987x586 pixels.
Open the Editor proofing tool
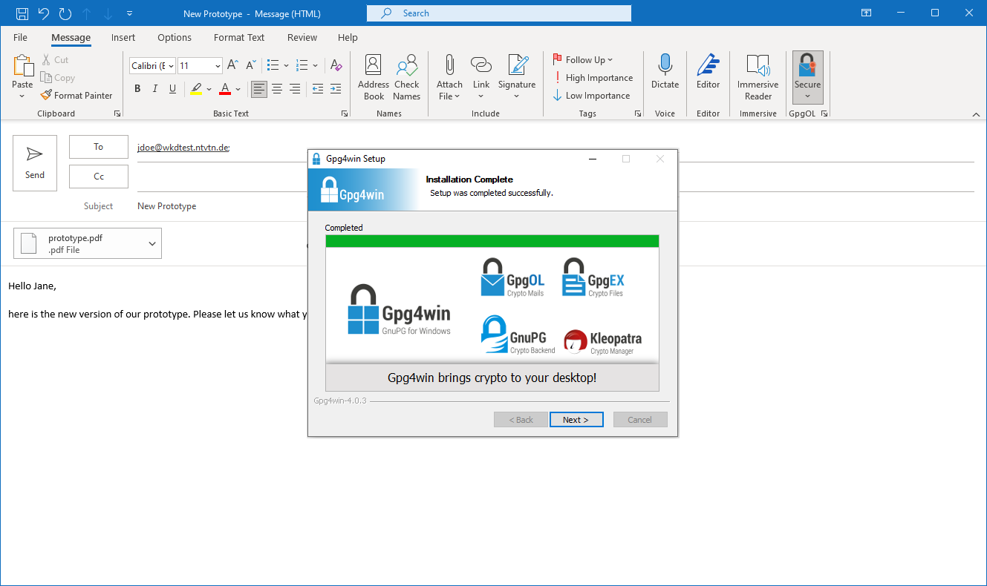point(709,72)
